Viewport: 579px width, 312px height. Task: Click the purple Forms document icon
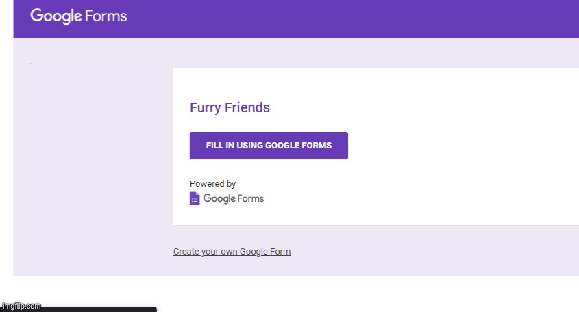click(195, 198)
